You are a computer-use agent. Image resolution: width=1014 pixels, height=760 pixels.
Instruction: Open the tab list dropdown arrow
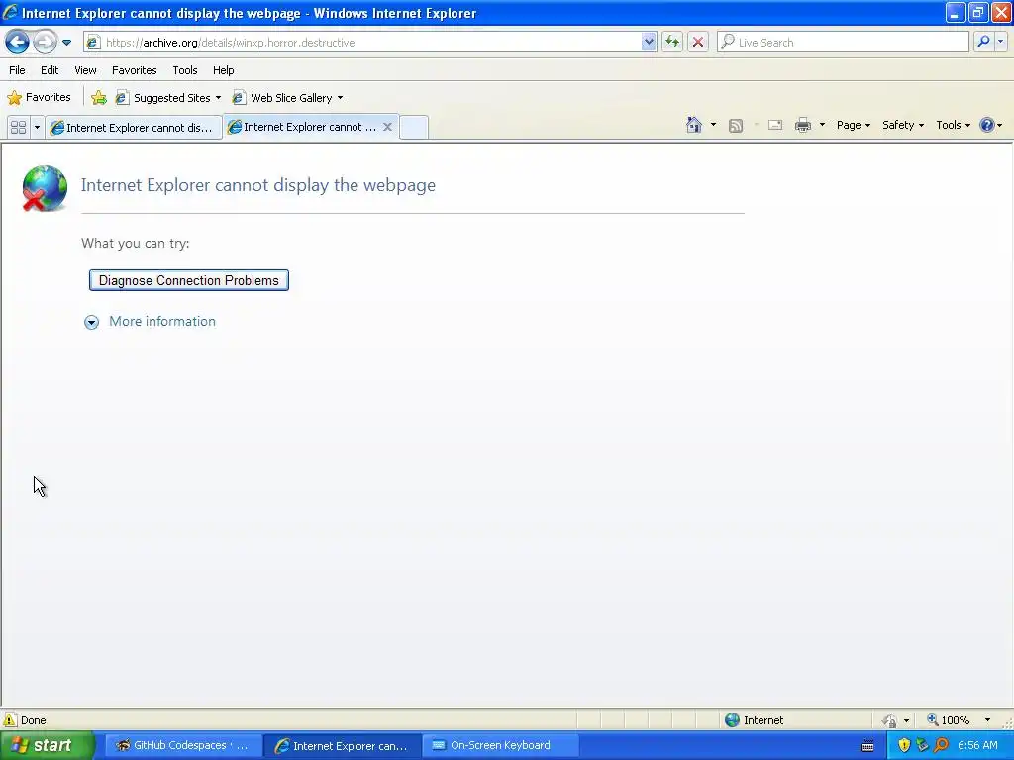click(x=37, y=128)
